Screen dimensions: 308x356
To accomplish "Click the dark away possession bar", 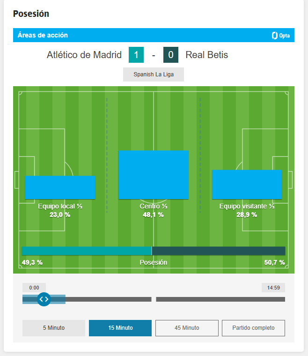I will click(219, 251).
